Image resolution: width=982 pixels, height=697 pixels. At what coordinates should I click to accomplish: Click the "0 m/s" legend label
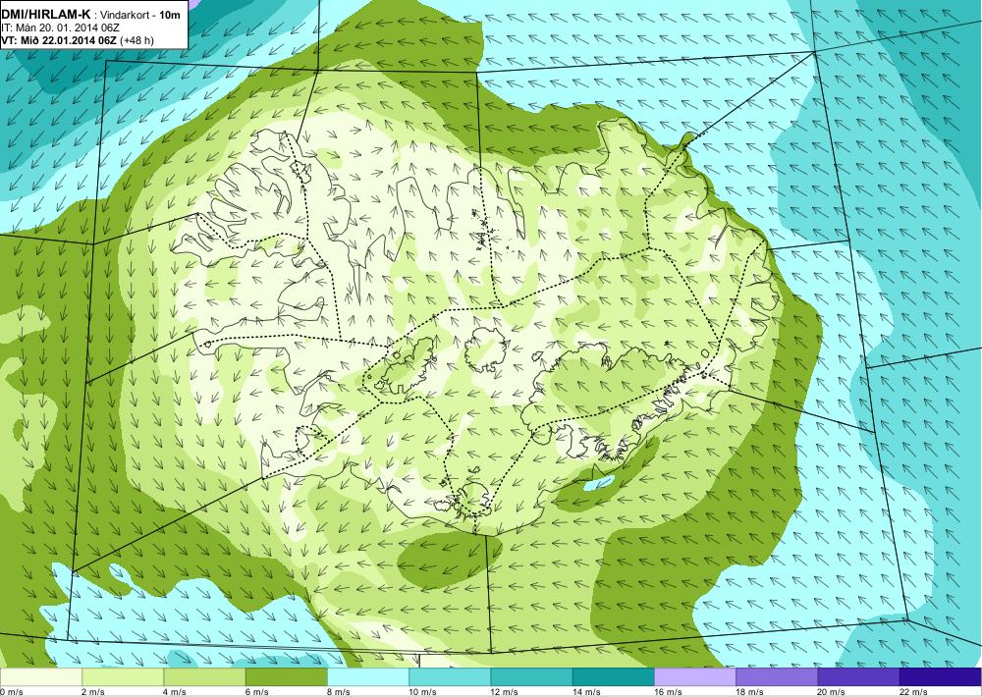(x=11, y=692)
